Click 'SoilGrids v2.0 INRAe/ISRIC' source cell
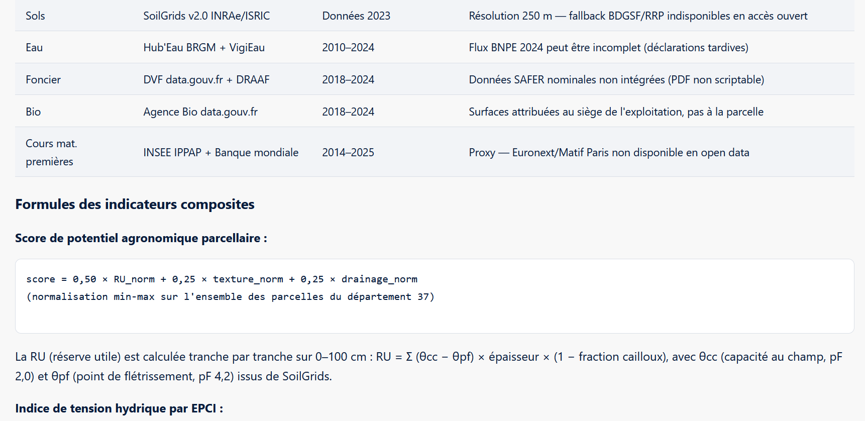This screenshot has height=421, width=865. [206, 16]
